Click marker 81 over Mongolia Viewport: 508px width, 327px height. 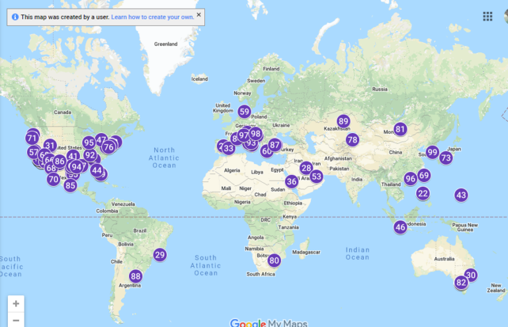pyautogui.click(x=400, y=129)
